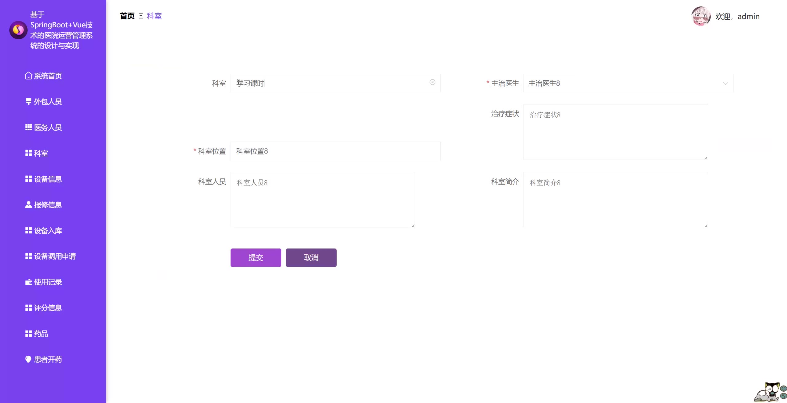Open the 评分信息 sidebar entry
Image resolution: width=787 pixels, height=403 pixels.
pyautogui.click(x=48, y=308)
